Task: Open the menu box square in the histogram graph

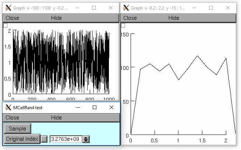Action: (123, 25)
